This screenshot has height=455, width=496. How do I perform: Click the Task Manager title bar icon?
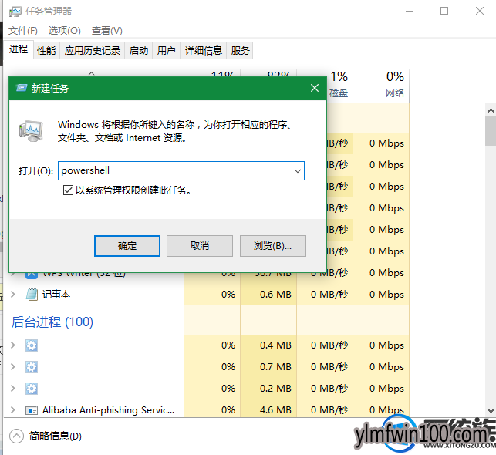tap(15, 12)
